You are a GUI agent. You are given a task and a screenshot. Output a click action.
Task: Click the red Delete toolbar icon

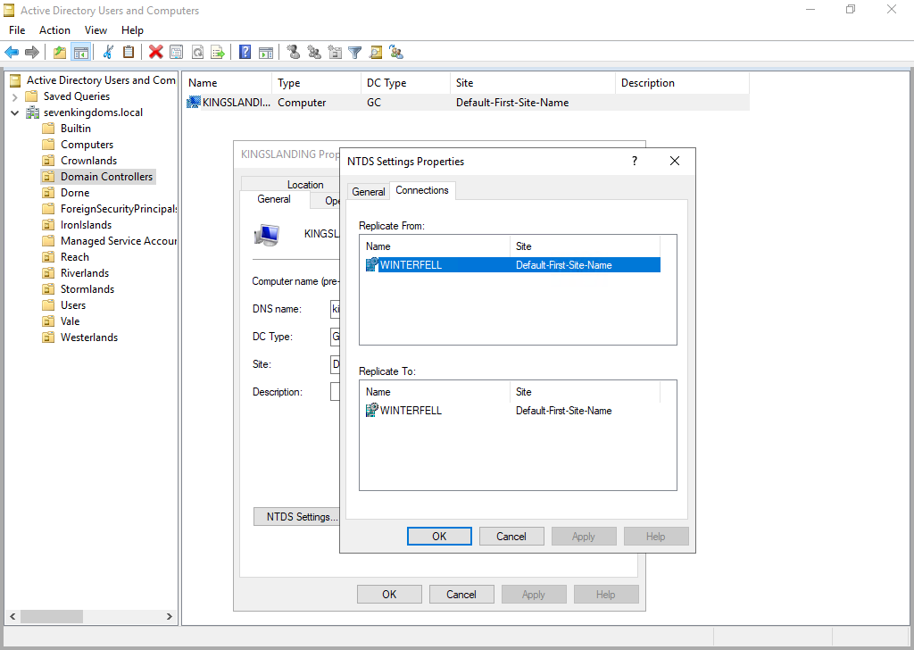(x=155, y=53)
